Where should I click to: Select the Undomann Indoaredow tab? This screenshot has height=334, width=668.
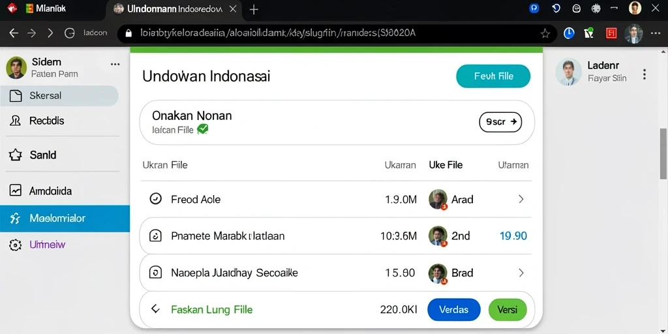174,9
